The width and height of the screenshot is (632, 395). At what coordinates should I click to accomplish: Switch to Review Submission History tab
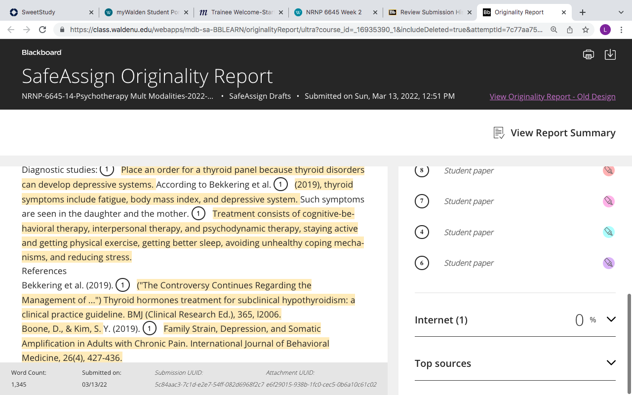(x=431, y=12)
